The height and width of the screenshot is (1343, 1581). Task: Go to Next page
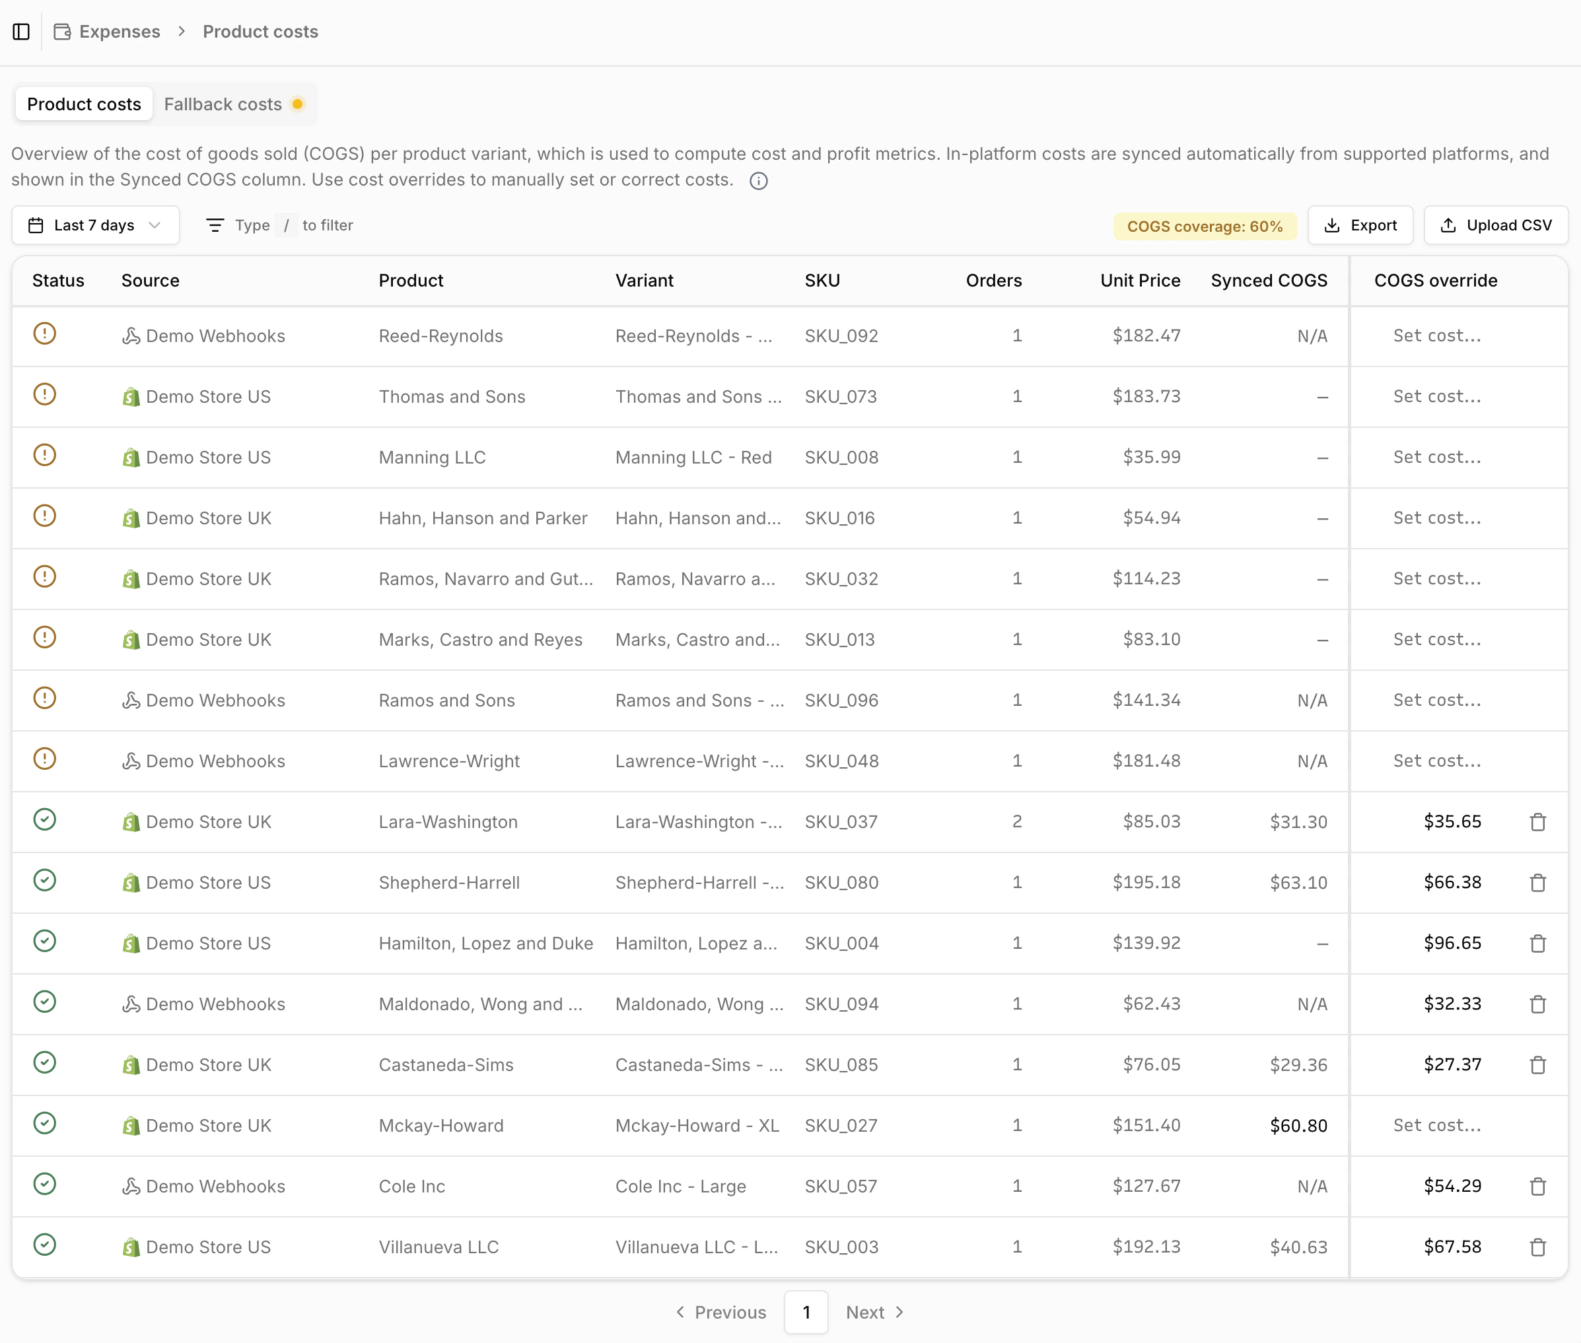click(x=874, y=1312)
